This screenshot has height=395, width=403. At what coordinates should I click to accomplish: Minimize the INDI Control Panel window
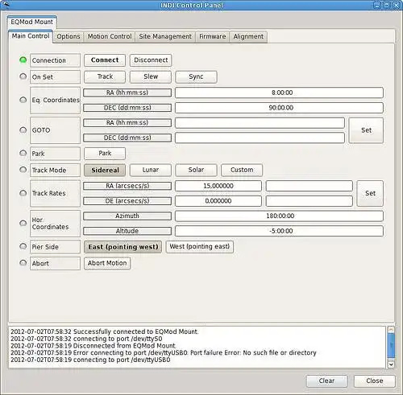pos(377,5)
